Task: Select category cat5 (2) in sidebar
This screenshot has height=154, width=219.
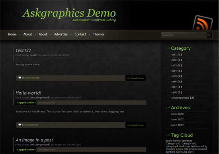Action: click(x=176, y=76)
